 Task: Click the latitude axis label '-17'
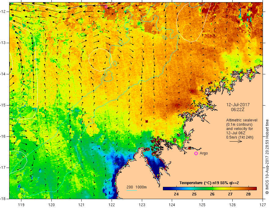tap(3, 168)
